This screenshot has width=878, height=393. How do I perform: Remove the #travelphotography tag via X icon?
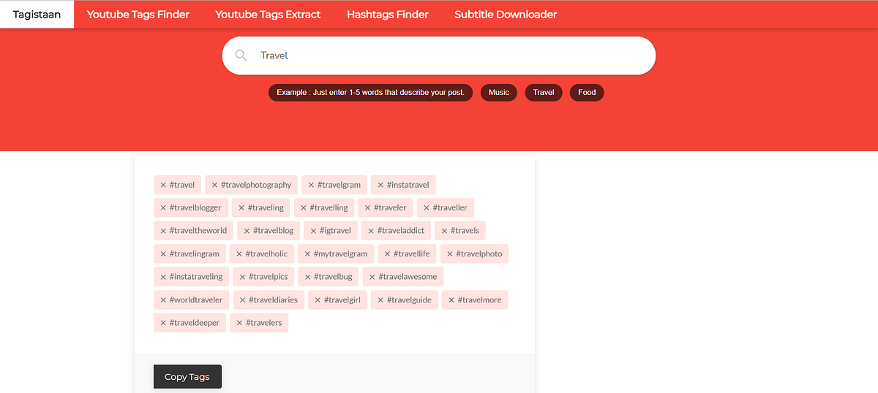[x=214, y=185]
